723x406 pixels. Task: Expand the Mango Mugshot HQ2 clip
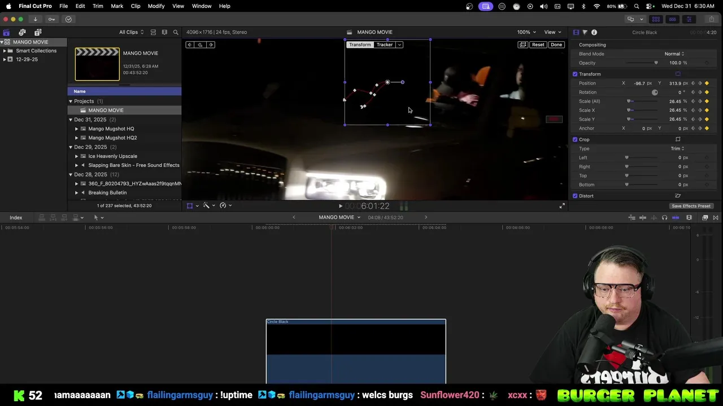77,138
